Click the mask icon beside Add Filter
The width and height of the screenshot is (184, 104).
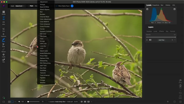point(150,40)
